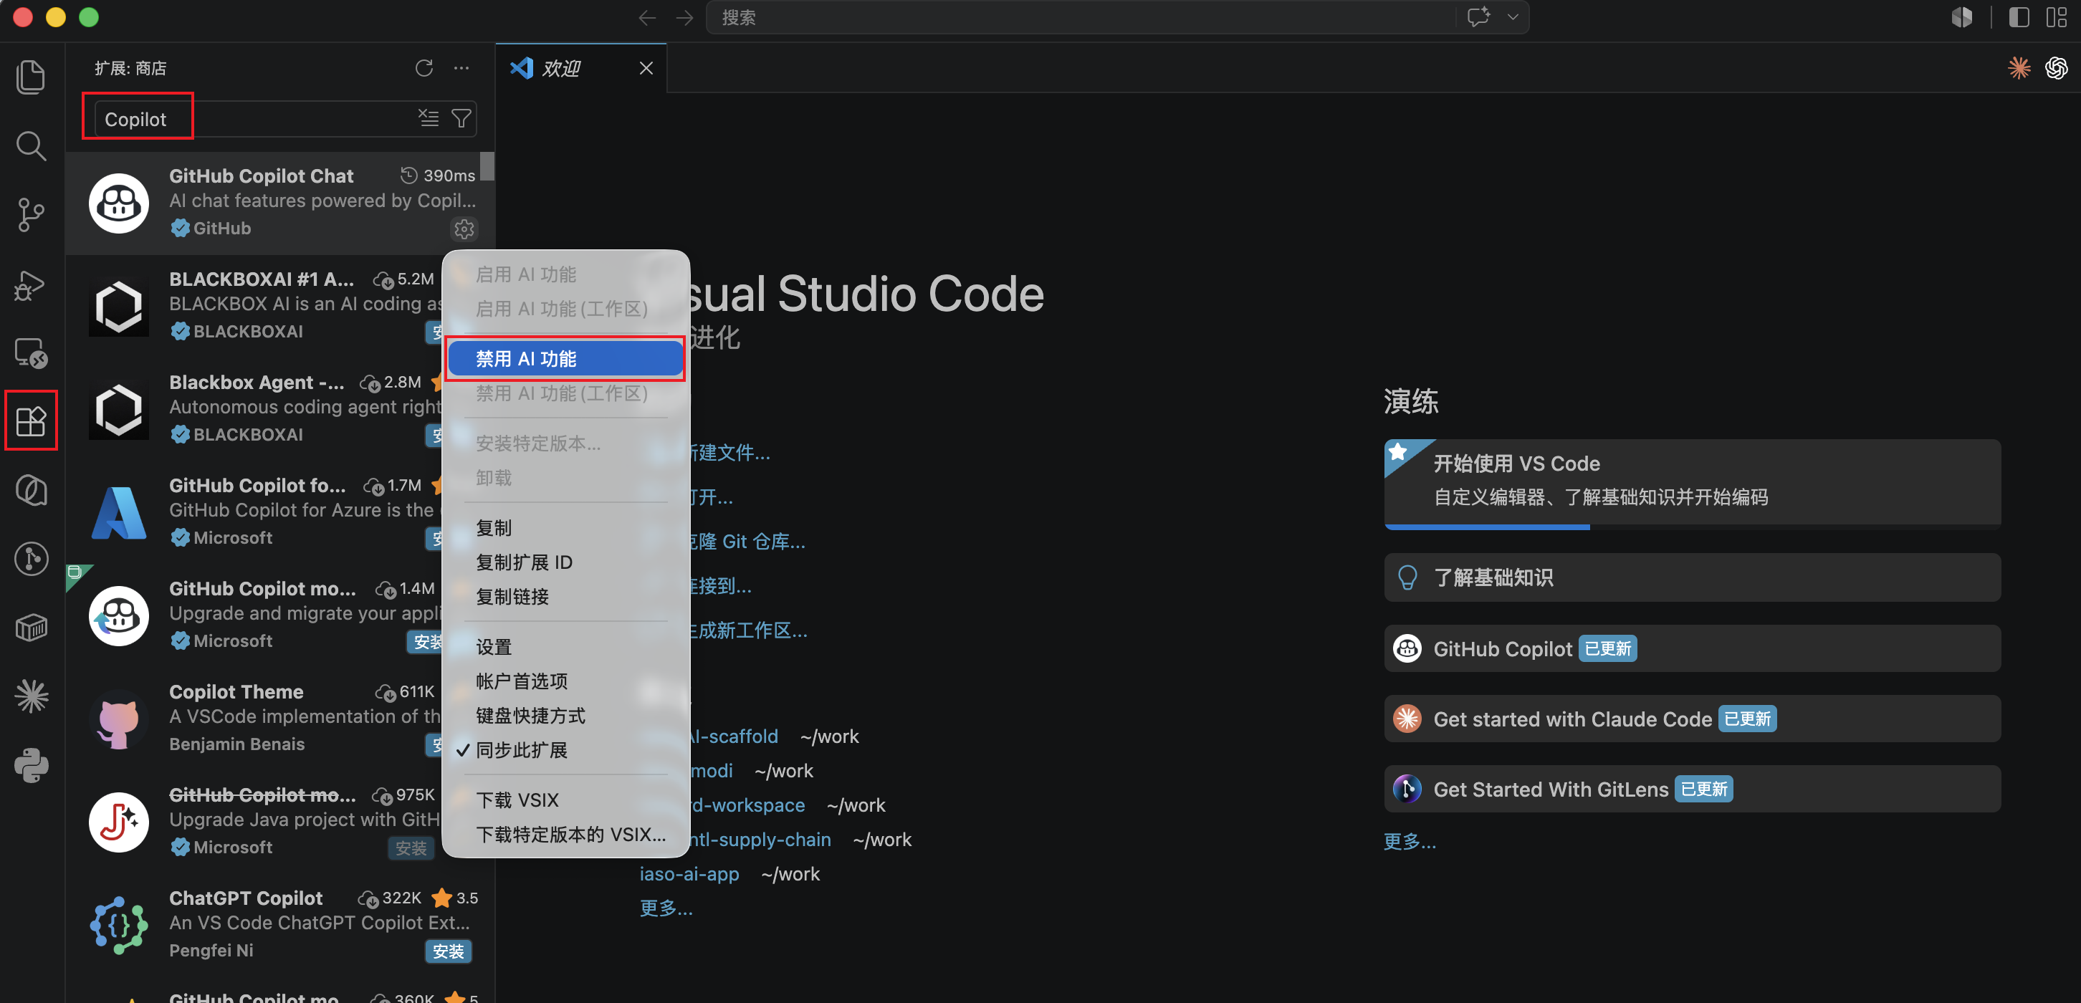Open the title bar agent status icon
The image size is (2081, 1003).
[x=1961, y=18]
